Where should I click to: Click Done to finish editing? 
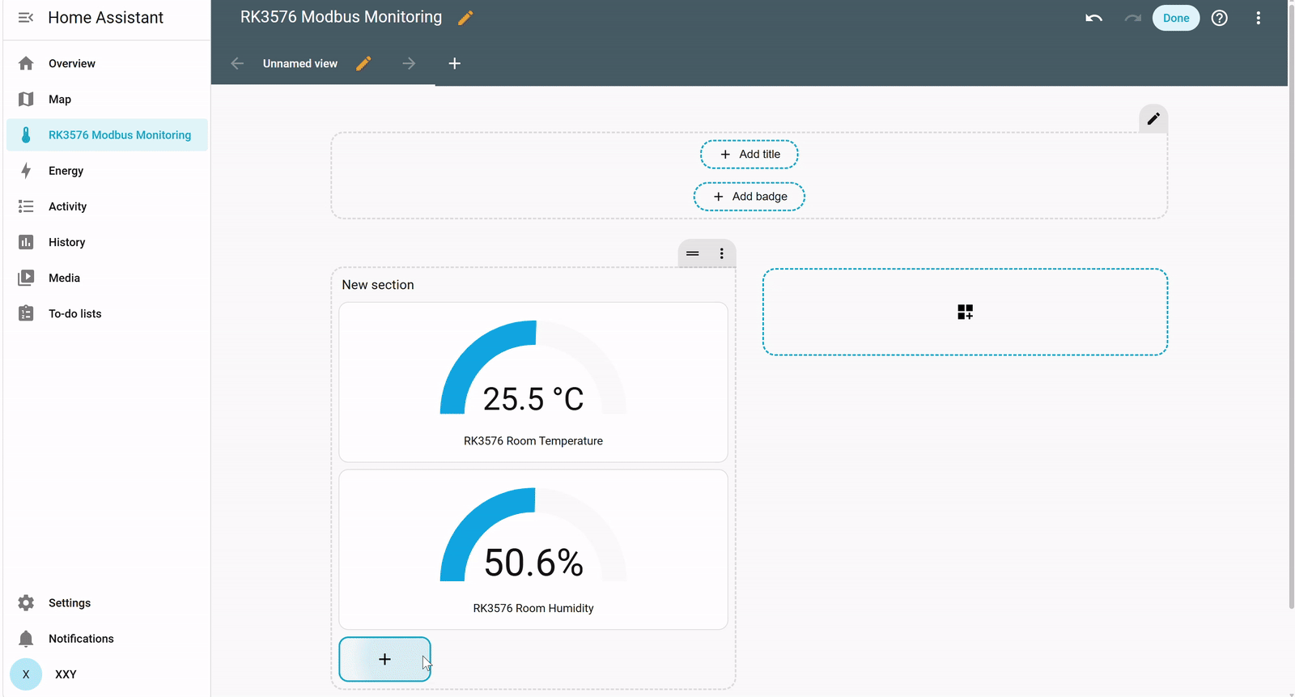1176,18
